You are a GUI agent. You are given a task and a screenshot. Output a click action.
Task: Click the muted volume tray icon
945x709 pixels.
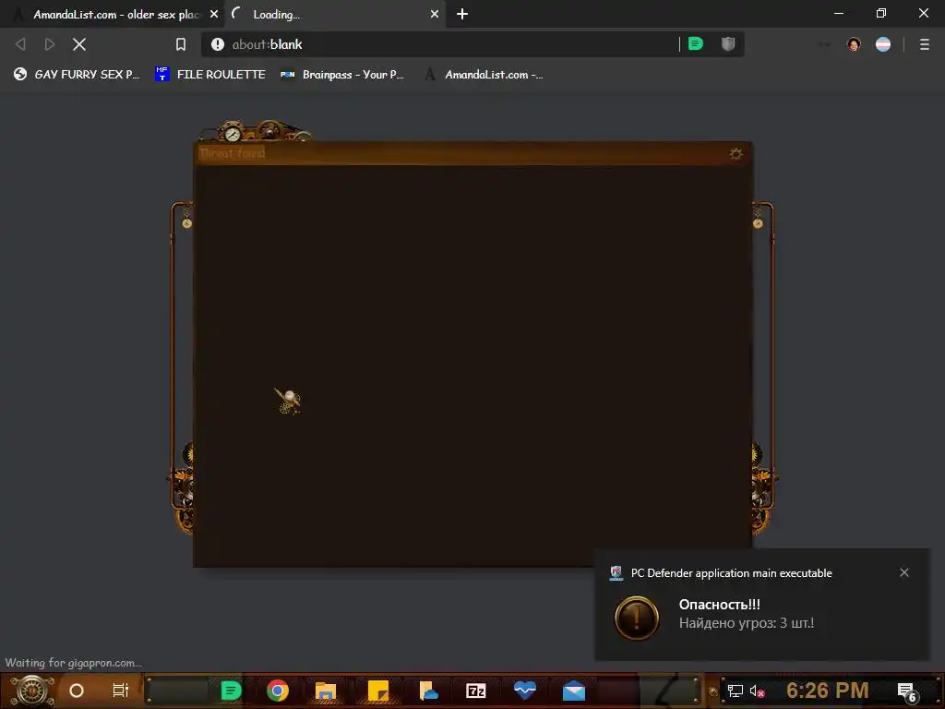pyautogui.click(x=757, y=691)
